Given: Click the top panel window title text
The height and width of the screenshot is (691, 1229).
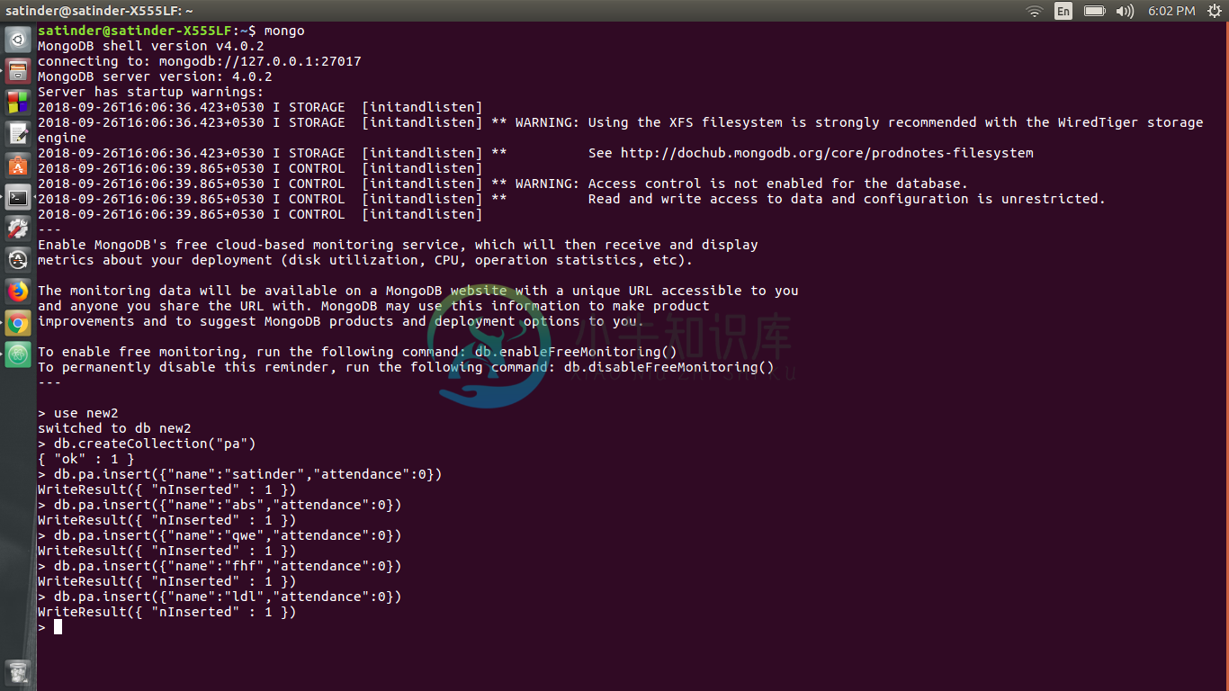Looking at the screenshot, I should pos(100,11).
